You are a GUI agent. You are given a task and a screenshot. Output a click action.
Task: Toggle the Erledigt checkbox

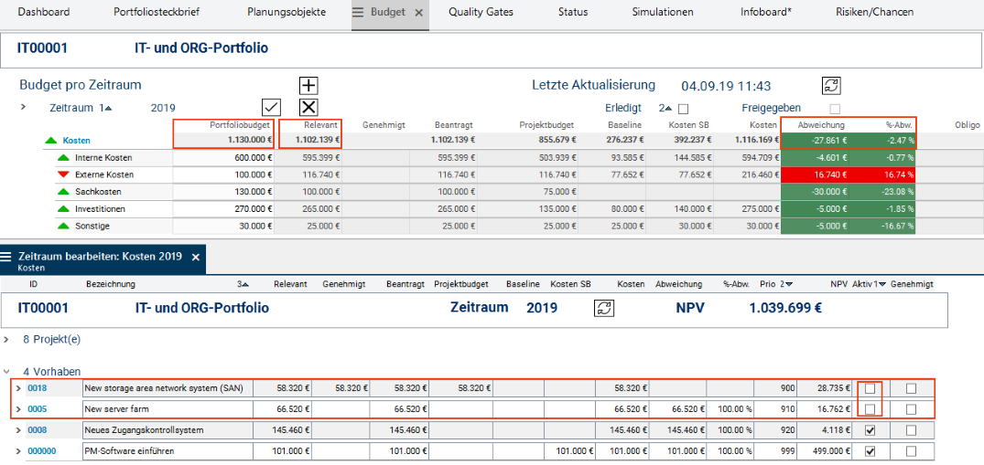tap(683, 108)
